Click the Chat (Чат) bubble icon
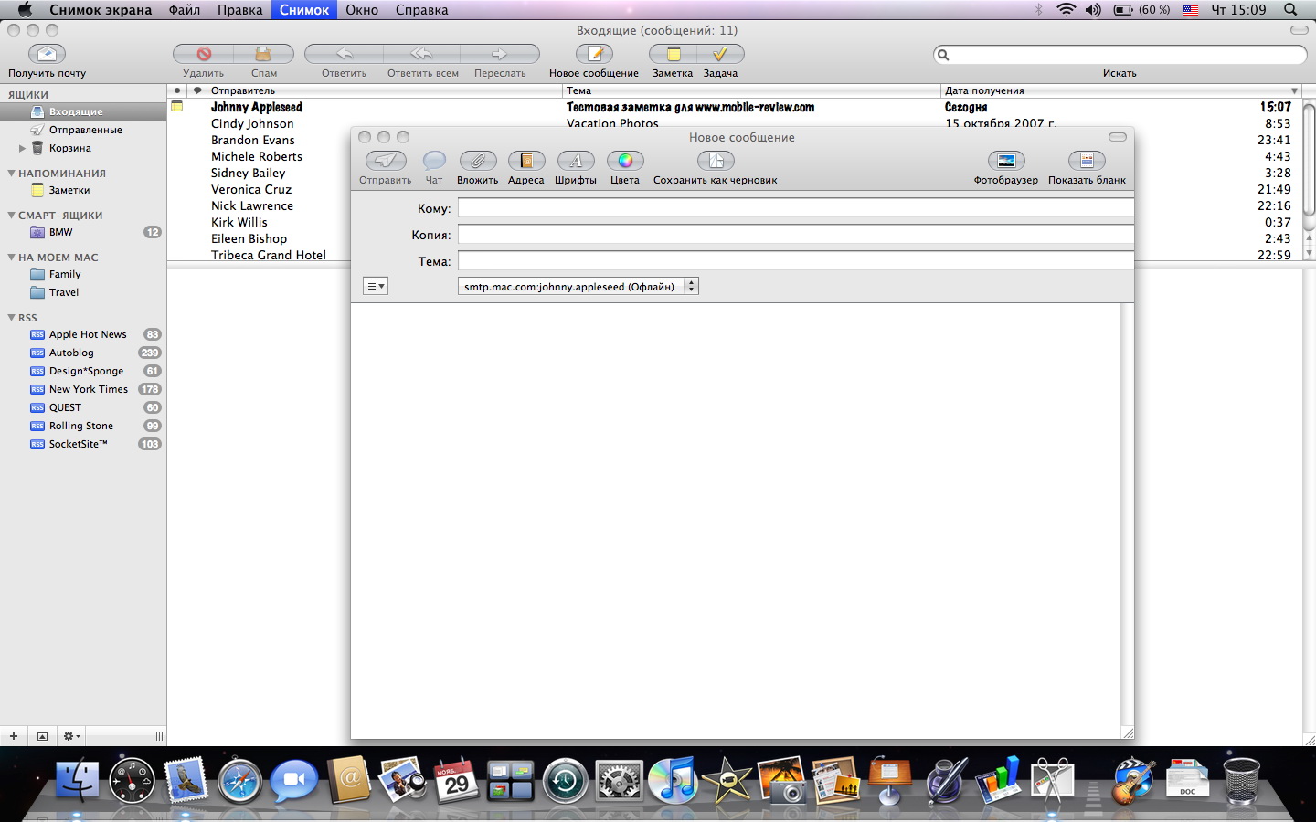The image size is (1316, 822). (x=434, y=161)
